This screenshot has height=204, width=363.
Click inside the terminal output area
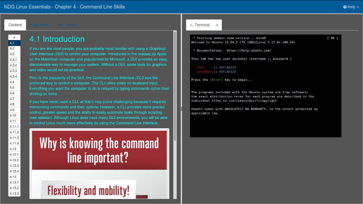(x=265, y=85)
